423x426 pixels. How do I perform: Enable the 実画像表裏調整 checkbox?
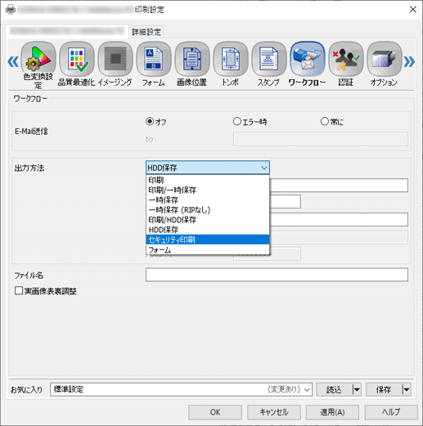19,290
